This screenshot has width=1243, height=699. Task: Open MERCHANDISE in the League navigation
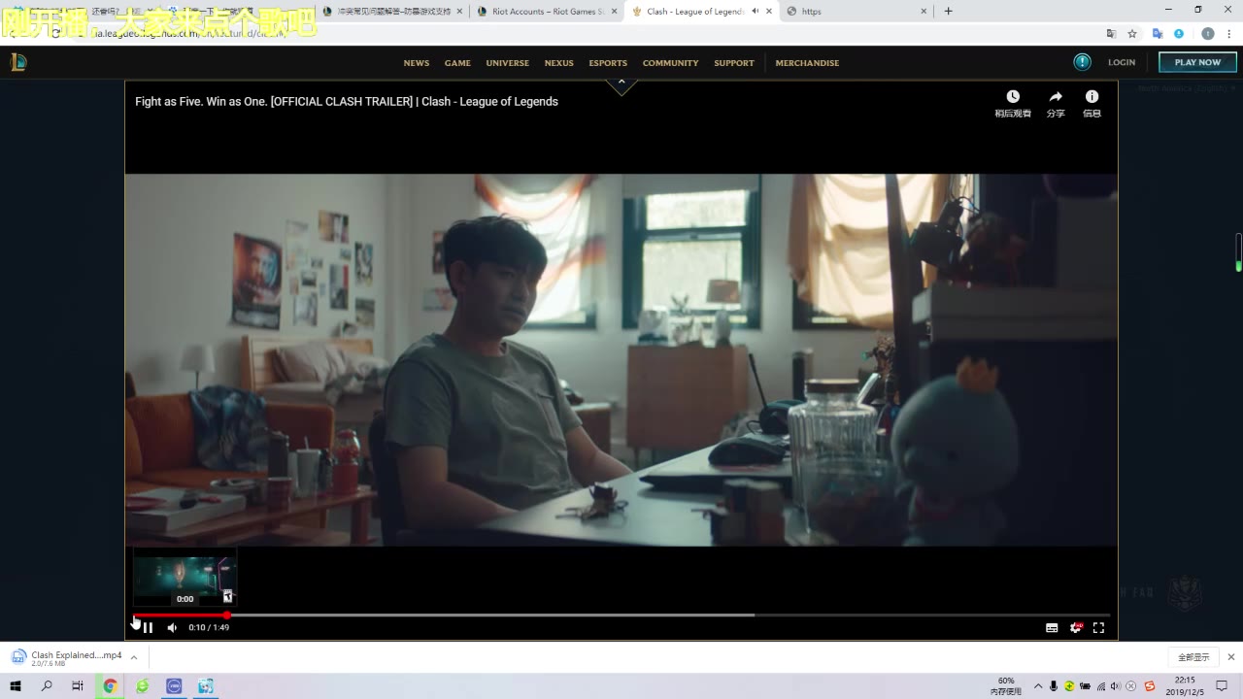click(x=807, y=63)
